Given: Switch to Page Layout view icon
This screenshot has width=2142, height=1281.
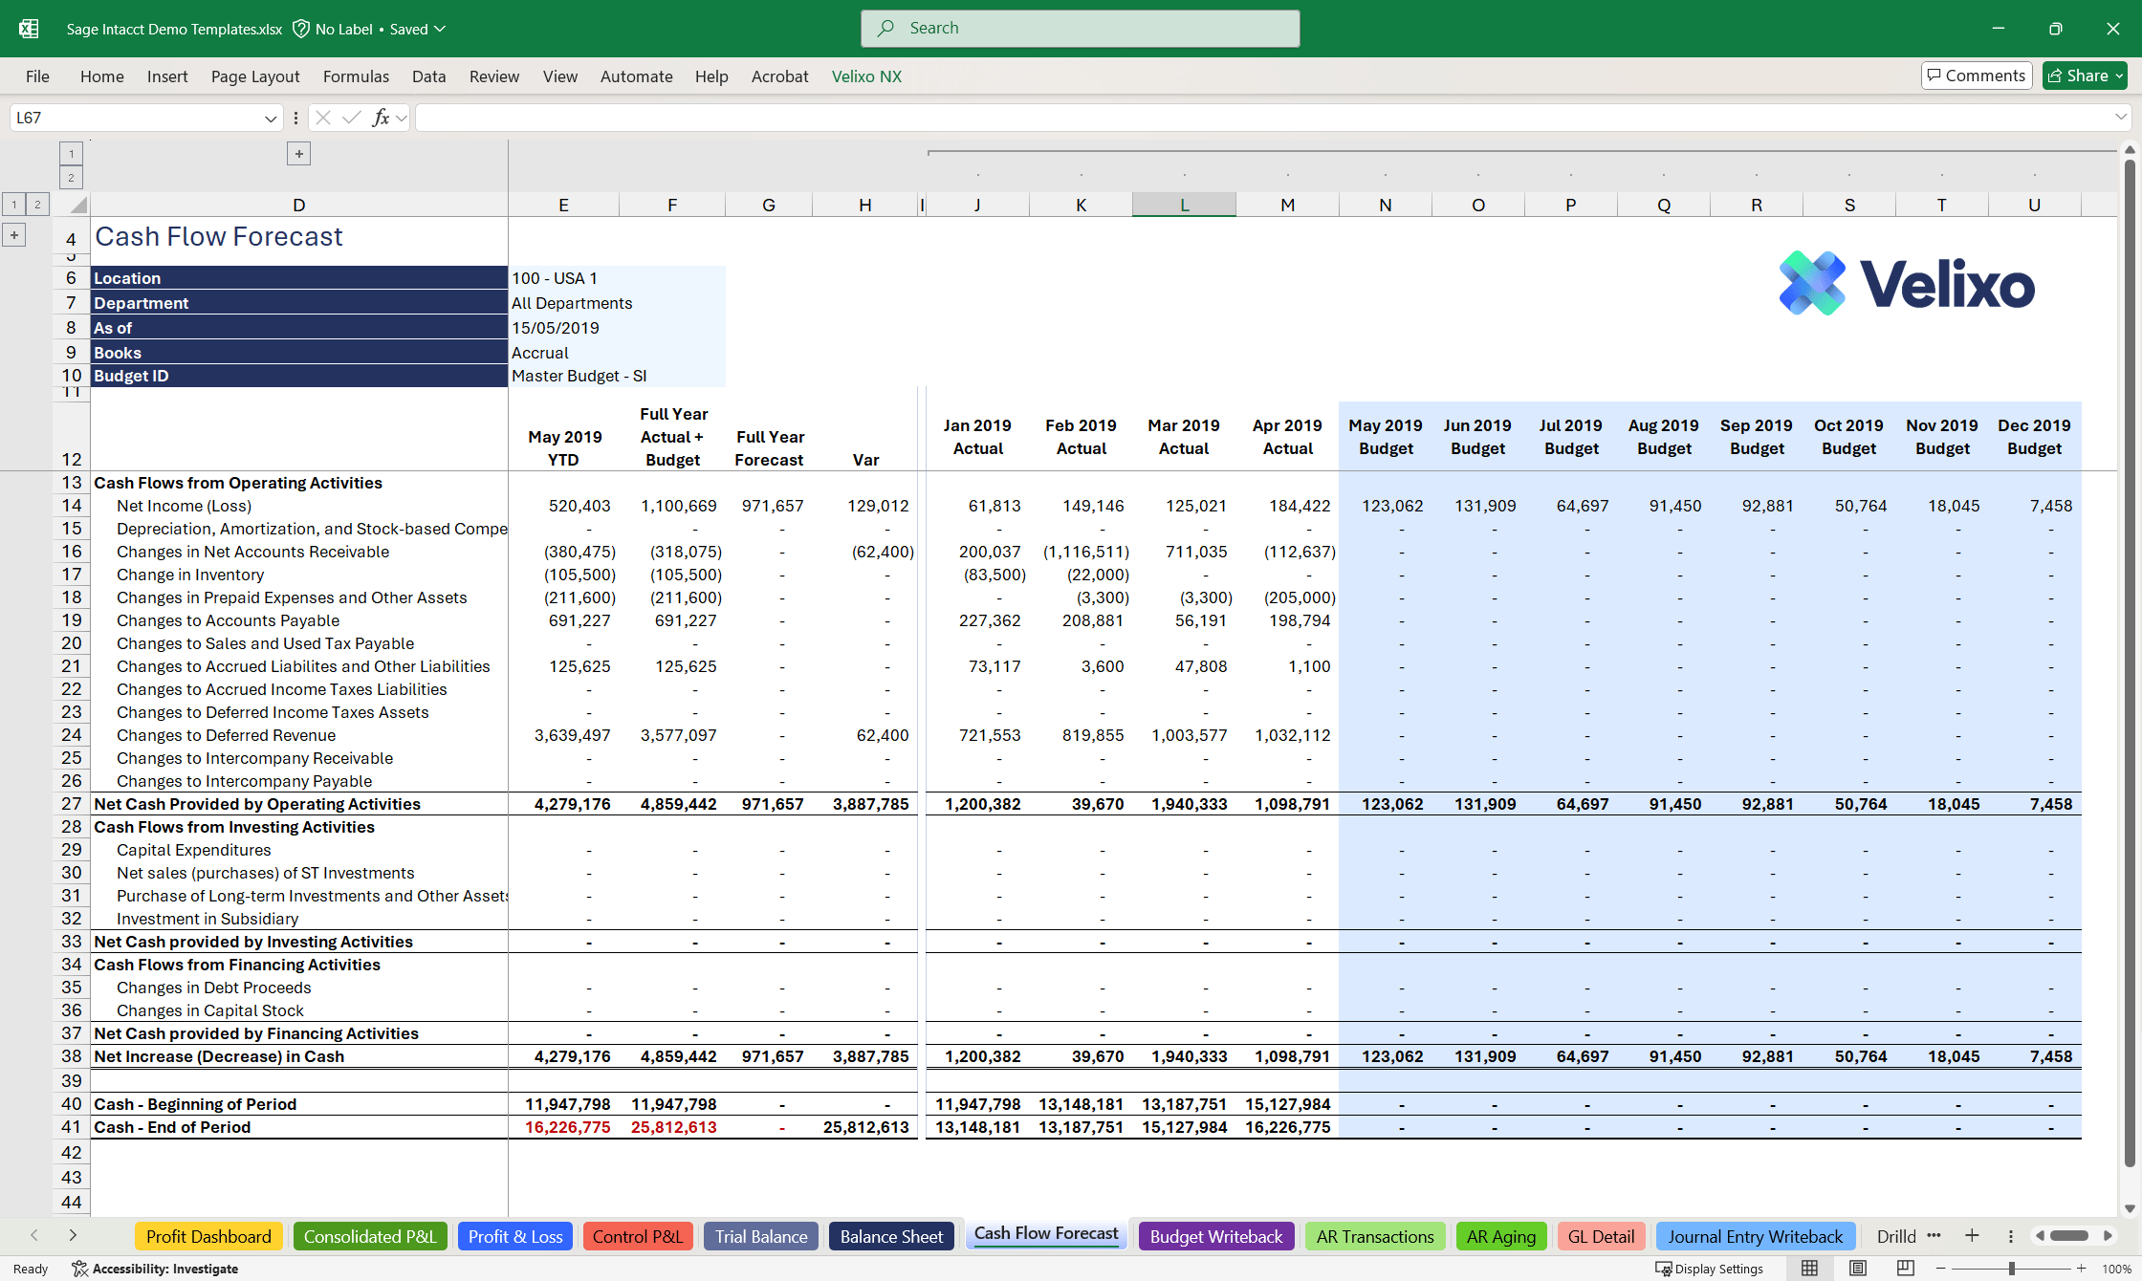Looking at the screenshot, I should [x=1858, y=1269].
